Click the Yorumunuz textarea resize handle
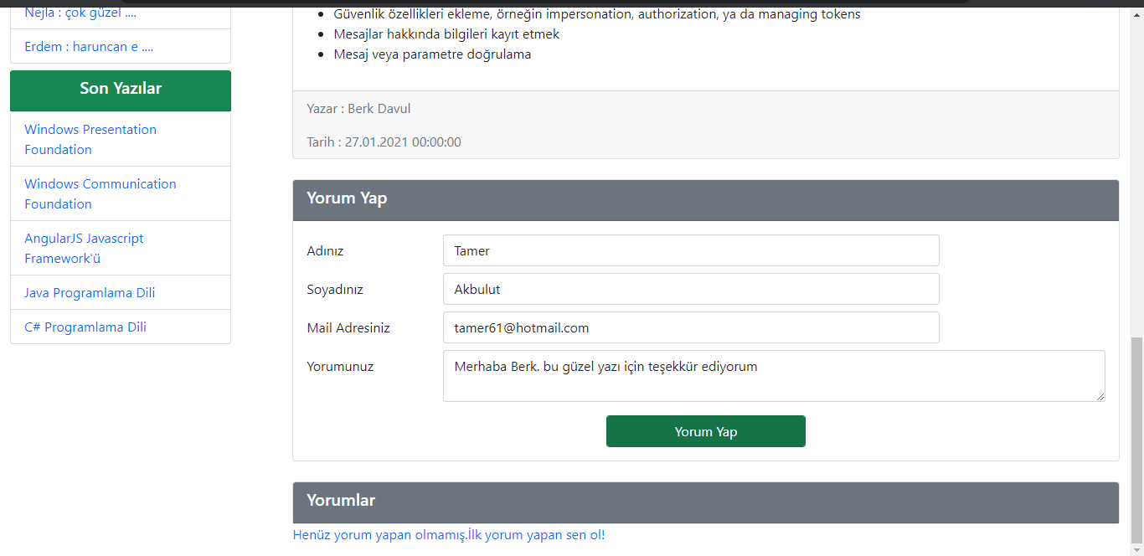 click(1100, 397)
